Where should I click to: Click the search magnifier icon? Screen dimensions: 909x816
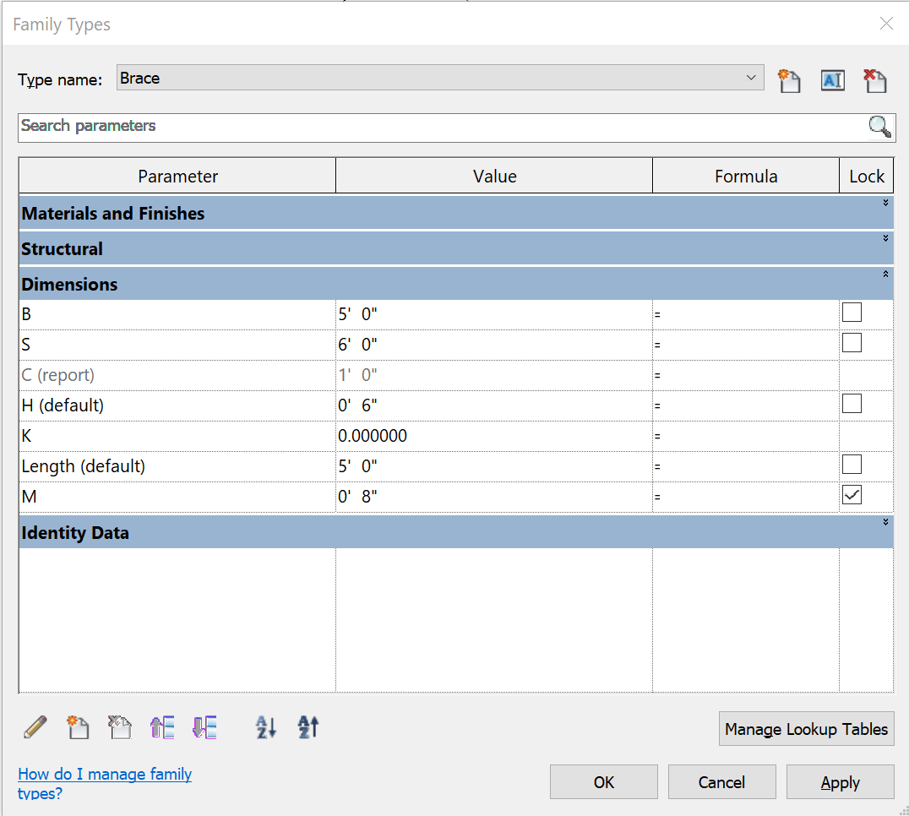coord(879,127)
